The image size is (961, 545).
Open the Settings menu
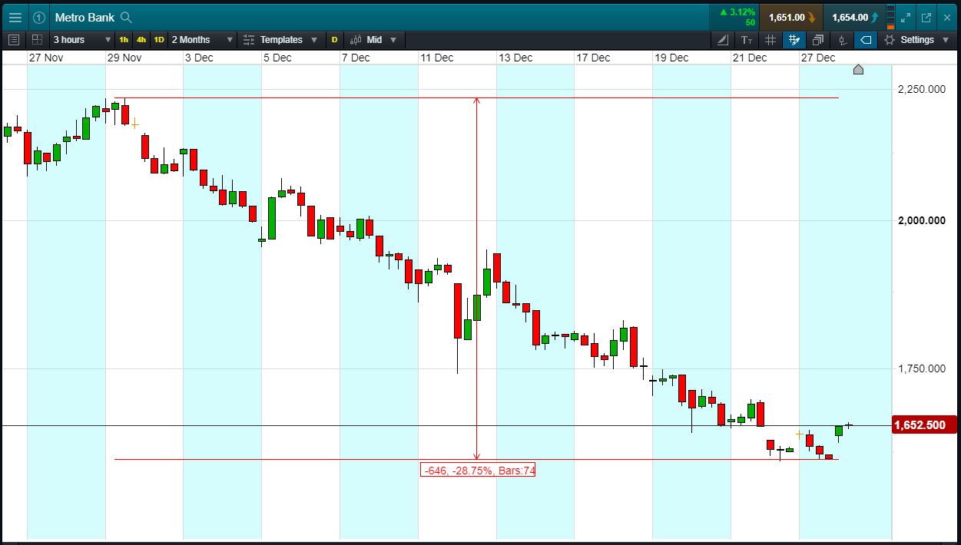coord(916,40)
